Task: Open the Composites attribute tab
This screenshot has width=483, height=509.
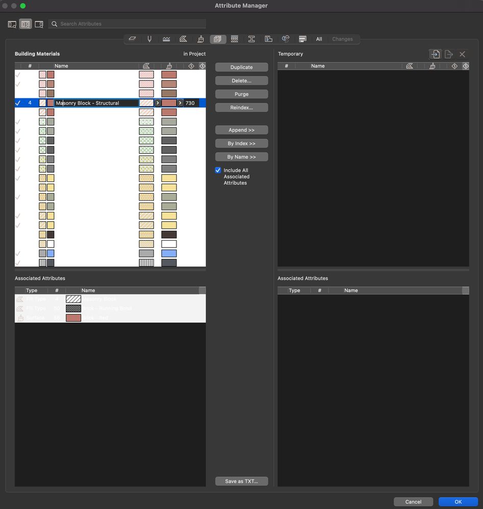Action: [235, 39]
